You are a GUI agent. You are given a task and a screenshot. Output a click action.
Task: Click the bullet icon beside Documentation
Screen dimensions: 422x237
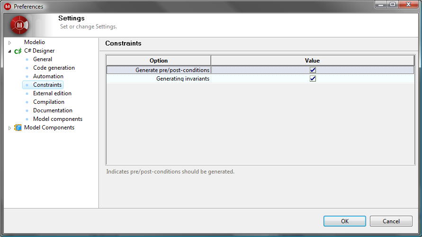point(27,111)
